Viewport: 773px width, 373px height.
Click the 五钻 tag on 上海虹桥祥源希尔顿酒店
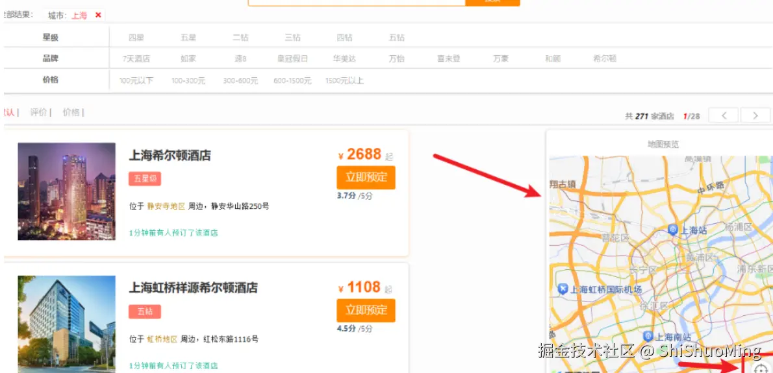(145, 311)
